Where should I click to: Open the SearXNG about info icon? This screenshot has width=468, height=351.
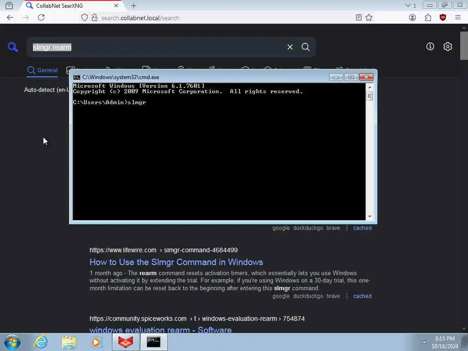coord(430,47)
